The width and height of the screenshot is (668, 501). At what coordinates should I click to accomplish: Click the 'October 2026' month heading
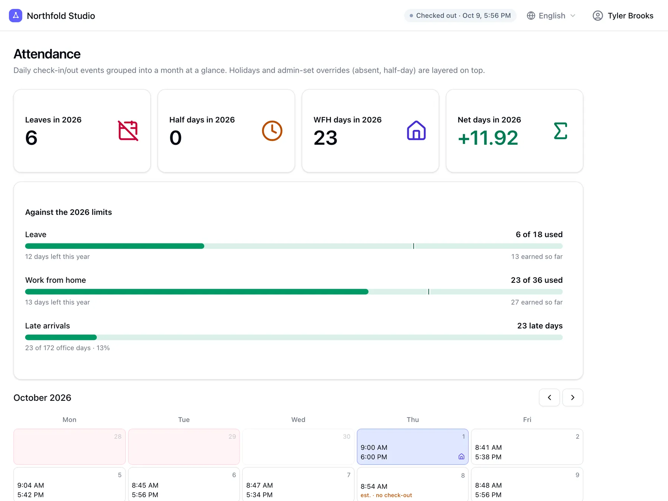(42, 397)
